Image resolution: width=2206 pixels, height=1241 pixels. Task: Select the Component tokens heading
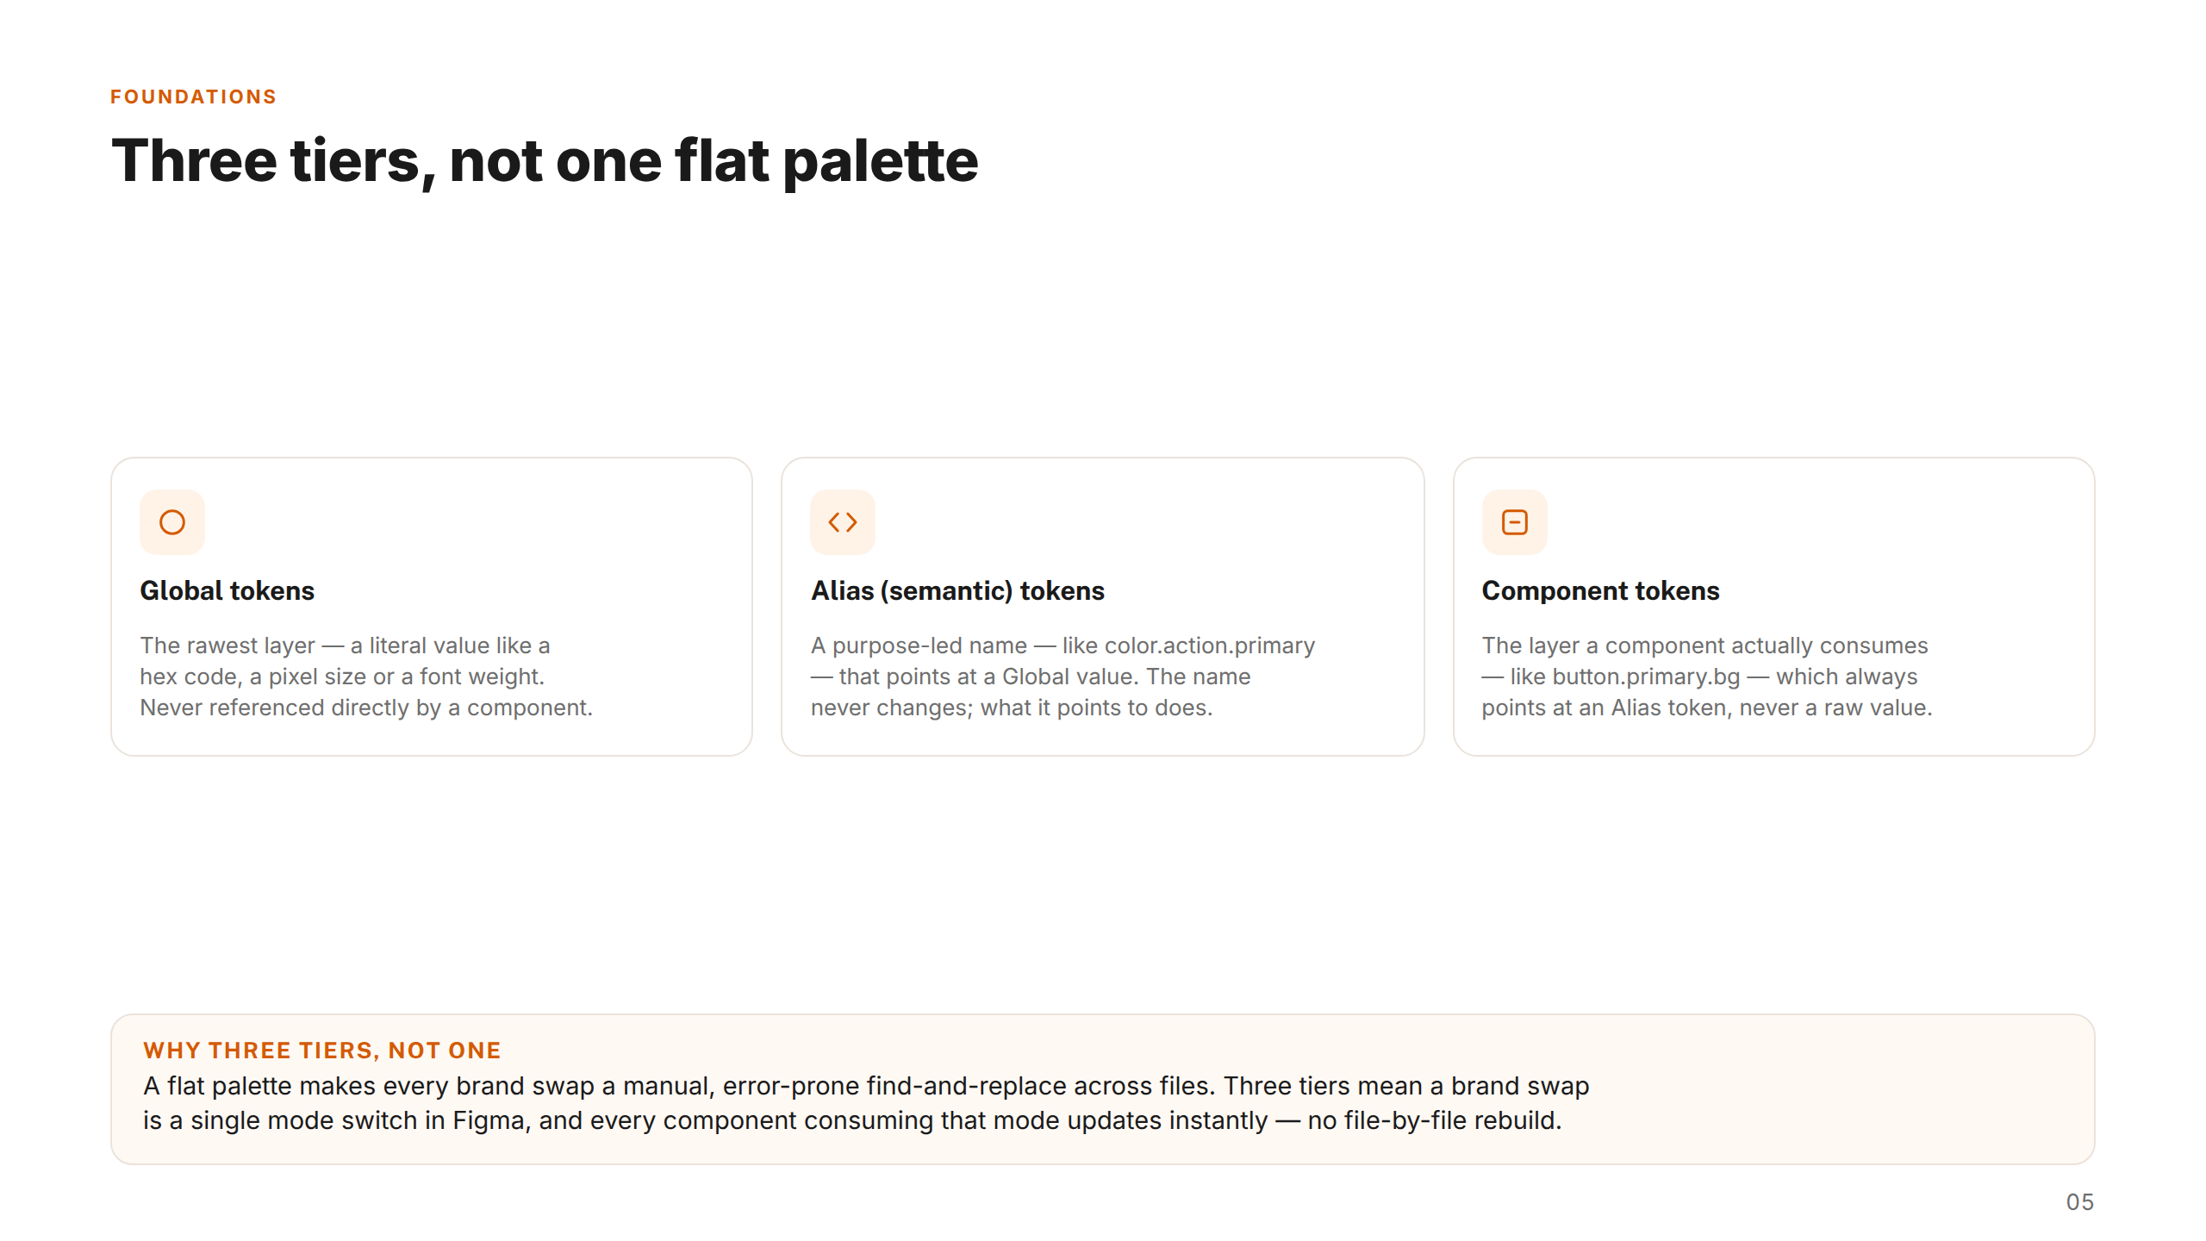[1600, 591]
